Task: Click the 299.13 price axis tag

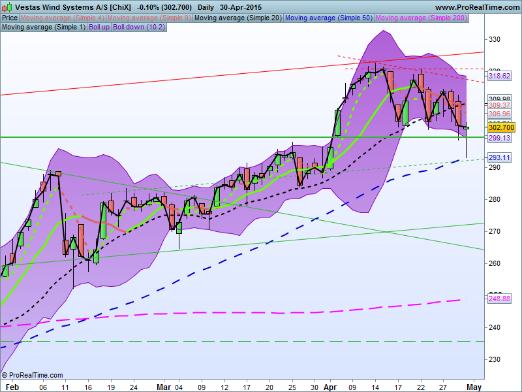Action: tap(499, 138)
